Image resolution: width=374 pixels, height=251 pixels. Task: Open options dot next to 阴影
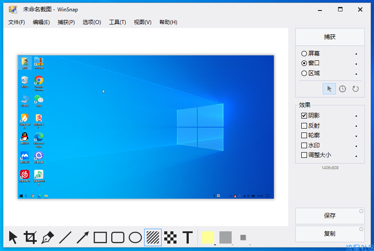pyautogui.click(x=356, y=116)
